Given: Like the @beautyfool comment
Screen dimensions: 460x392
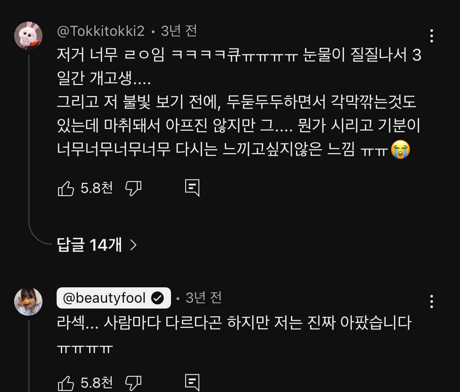Looking at the screenshot, I should point(66,383).
